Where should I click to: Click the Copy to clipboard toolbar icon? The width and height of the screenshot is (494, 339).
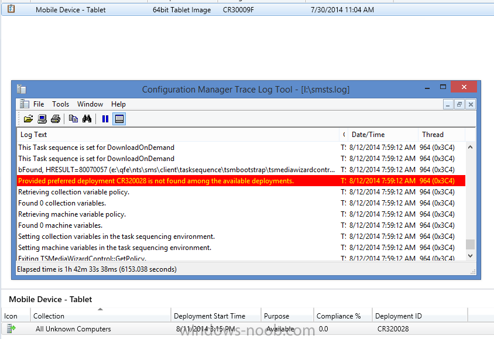73,119
